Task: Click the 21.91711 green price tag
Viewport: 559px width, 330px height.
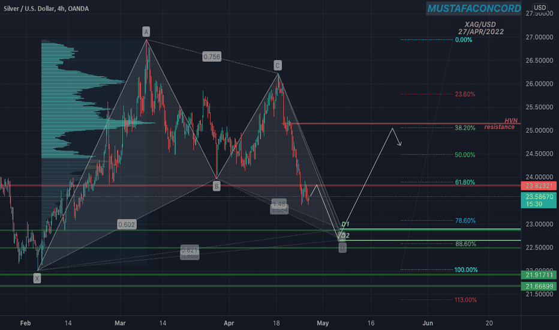Action: (x=539, y=275)
